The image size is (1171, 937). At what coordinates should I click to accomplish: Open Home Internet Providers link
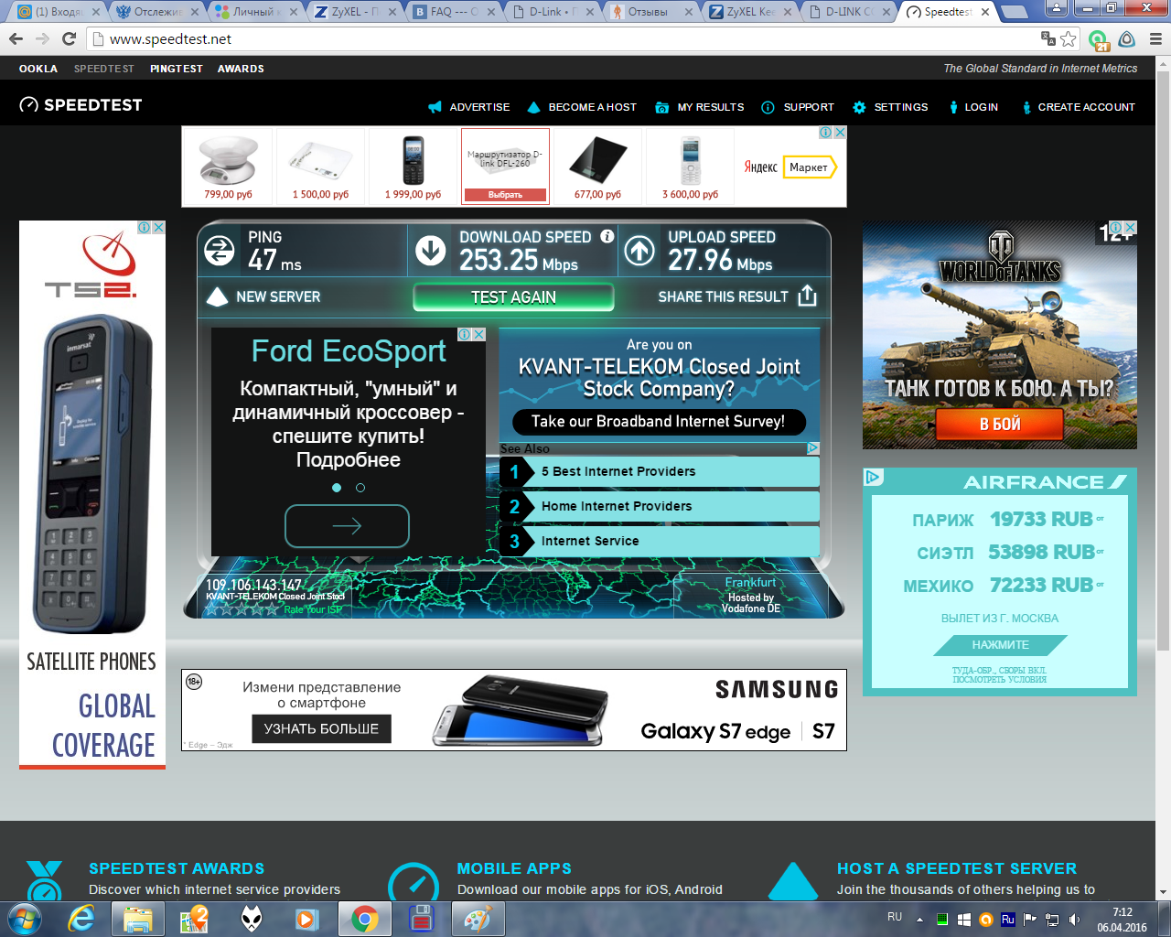pyautogui.click(x=659, y=506)
